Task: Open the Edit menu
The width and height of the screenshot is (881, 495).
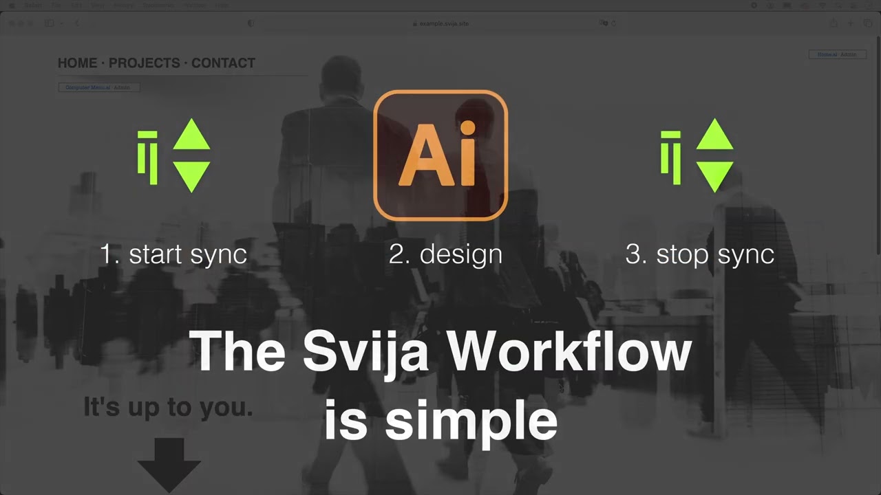Action: 76,5
